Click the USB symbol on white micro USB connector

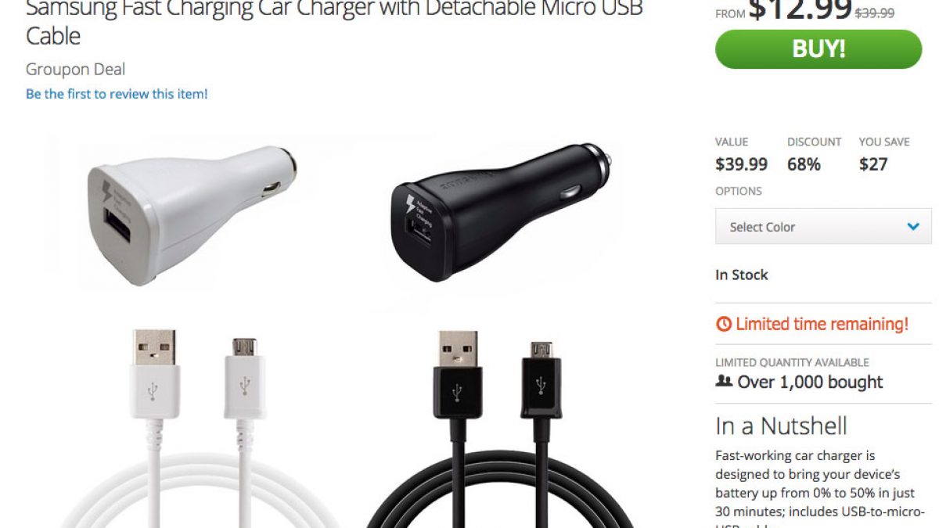(246, 386)
